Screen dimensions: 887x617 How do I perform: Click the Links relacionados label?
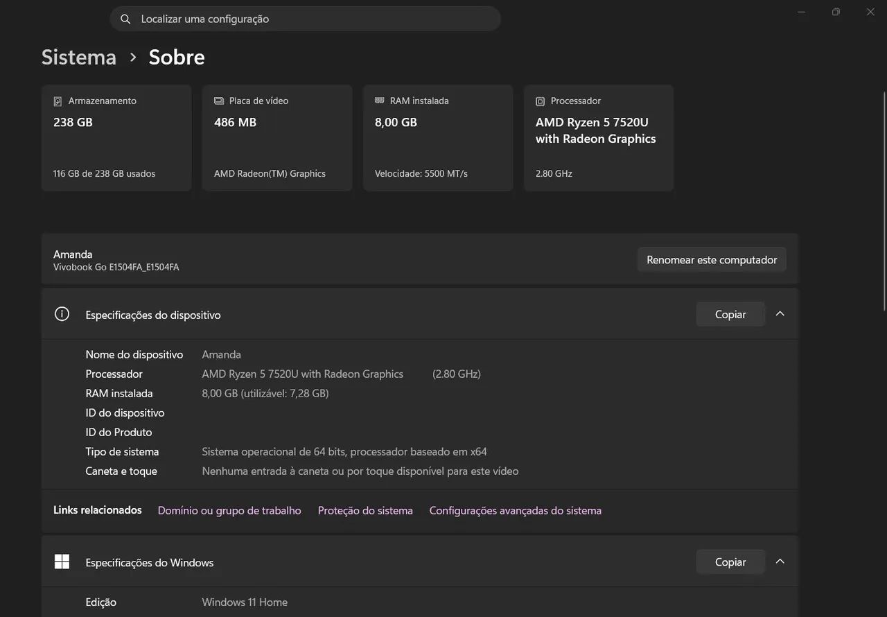click(x=98, y=510)
